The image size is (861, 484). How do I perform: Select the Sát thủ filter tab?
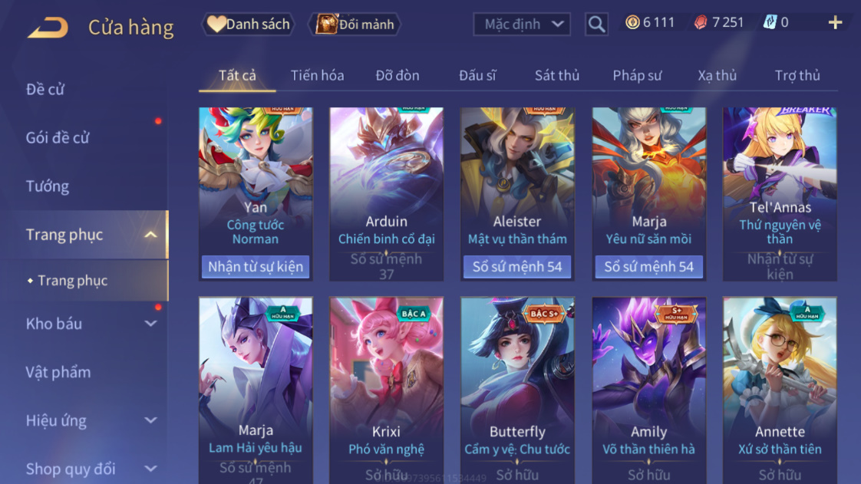click(557, 75)
